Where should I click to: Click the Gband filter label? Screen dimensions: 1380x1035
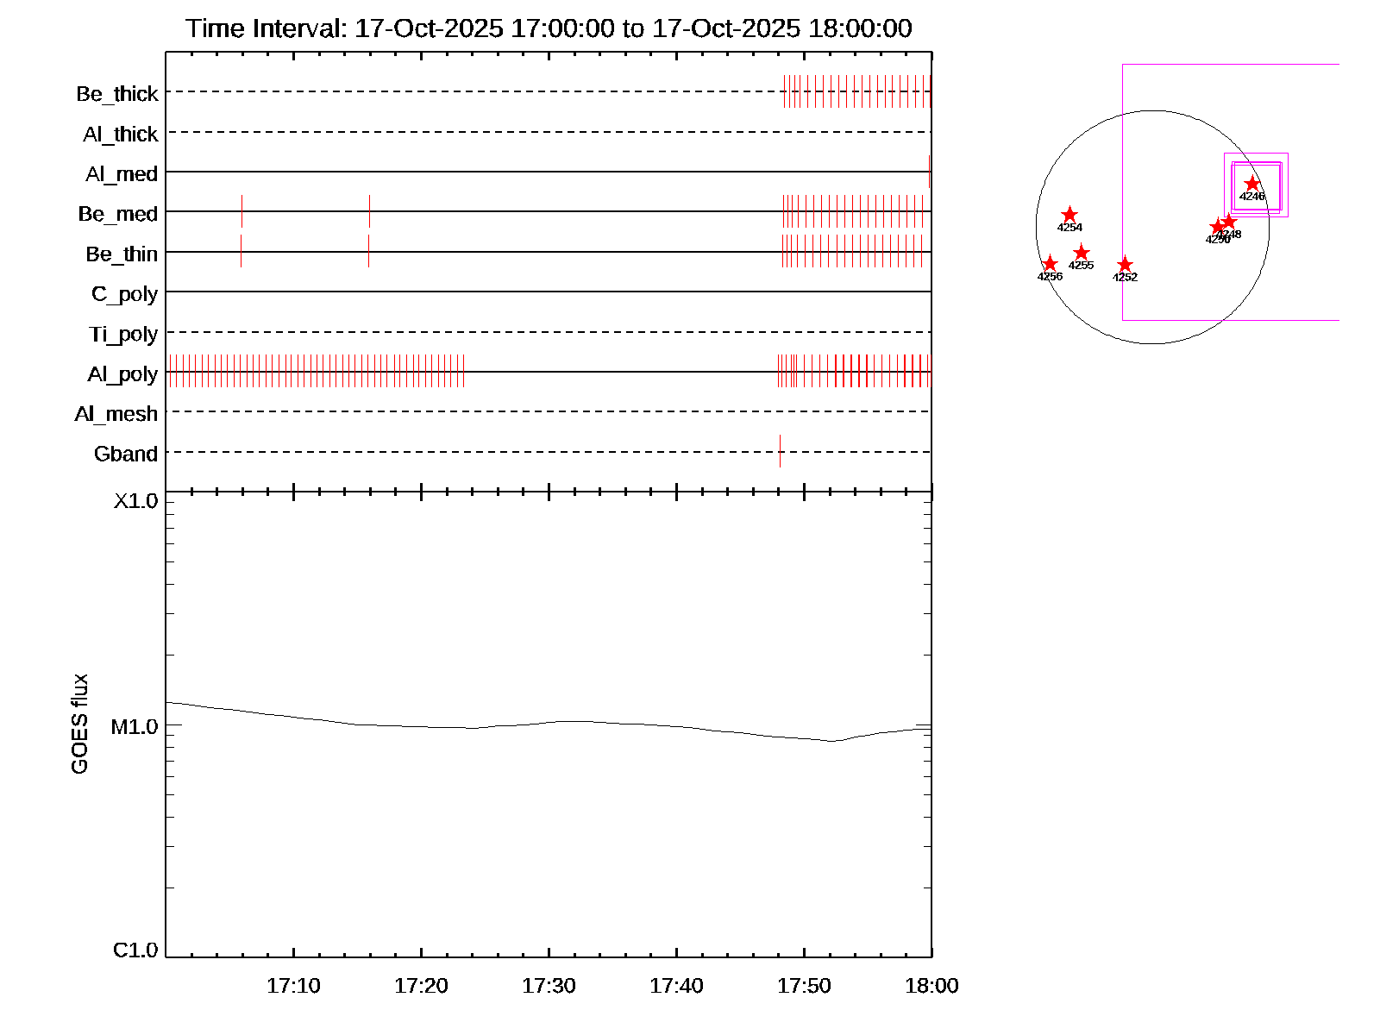(126, 454)
